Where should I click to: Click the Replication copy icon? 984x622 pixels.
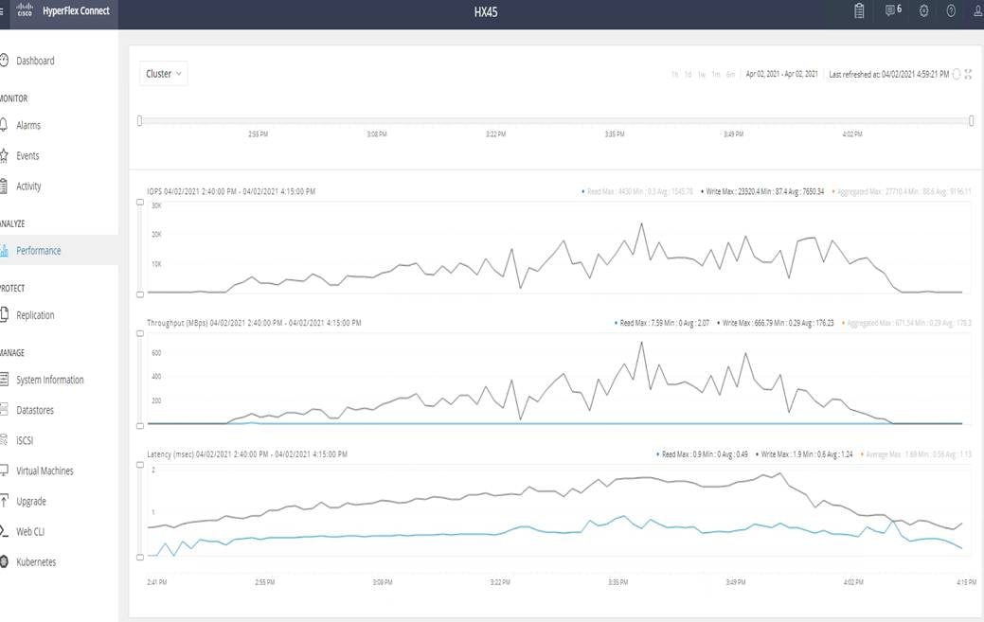(4, 314)
